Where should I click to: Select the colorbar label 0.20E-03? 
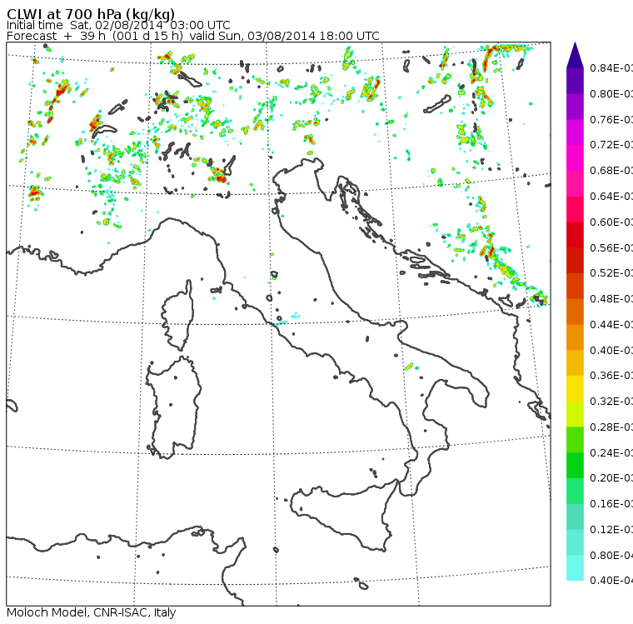tap(611, 478)
